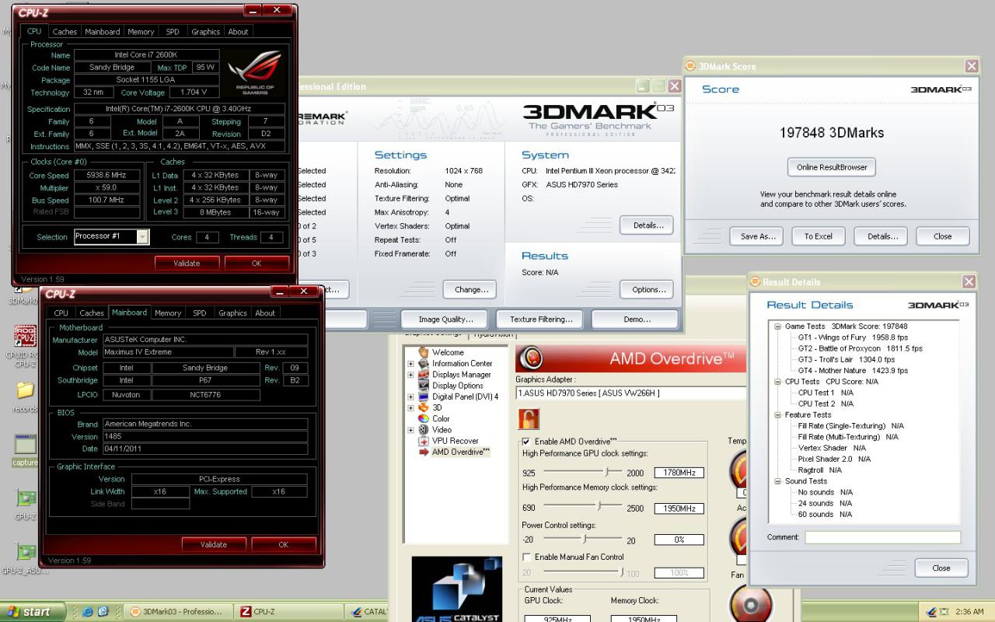Image resolution: width=995 pixels, height=622 pixels.
Task: Expand the Information Center tree node
Action: click(x=410, y=363)
